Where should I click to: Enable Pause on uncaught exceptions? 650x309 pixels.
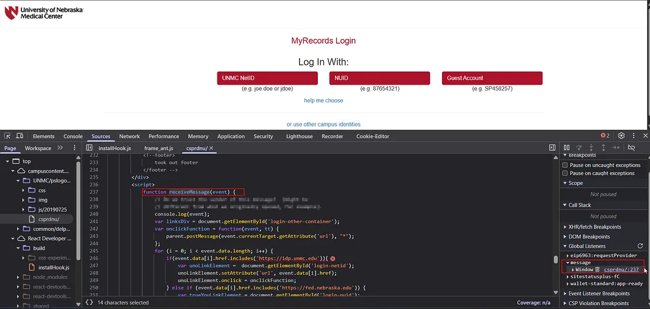point(565,165)
